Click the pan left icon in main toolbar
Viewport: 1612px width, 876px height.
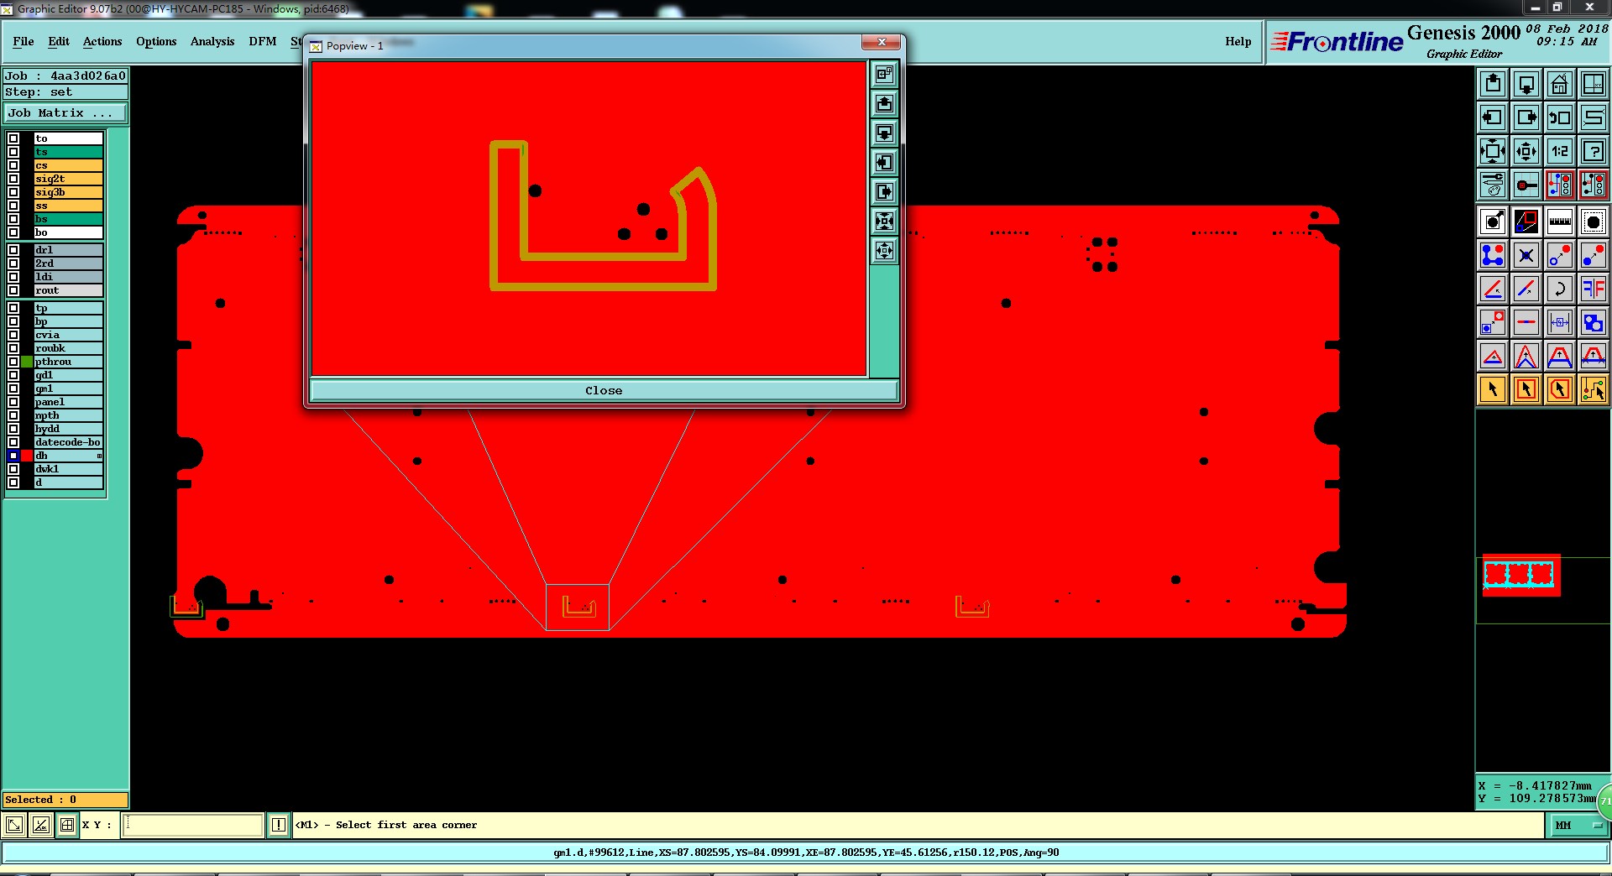click(x=1493, y=117)
